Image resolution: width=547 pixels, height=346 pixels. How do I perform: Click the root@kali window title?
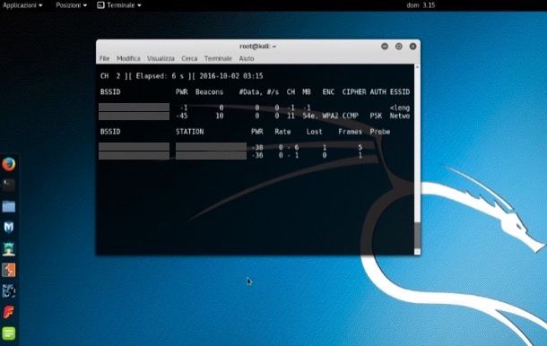[x=257, y=47]
